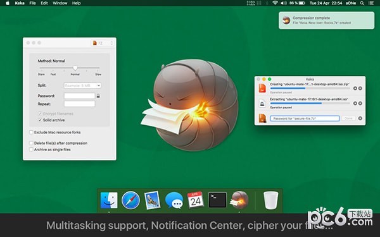Click the iso file icon for Extracting task
This screenshot has width=380, height=237.
pyautogui.click(x=262, y=103)
